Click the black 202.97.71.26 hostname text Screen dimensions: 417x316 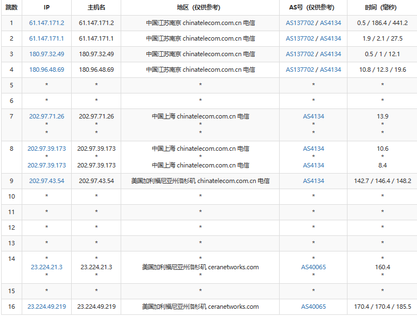click(96, 116)
